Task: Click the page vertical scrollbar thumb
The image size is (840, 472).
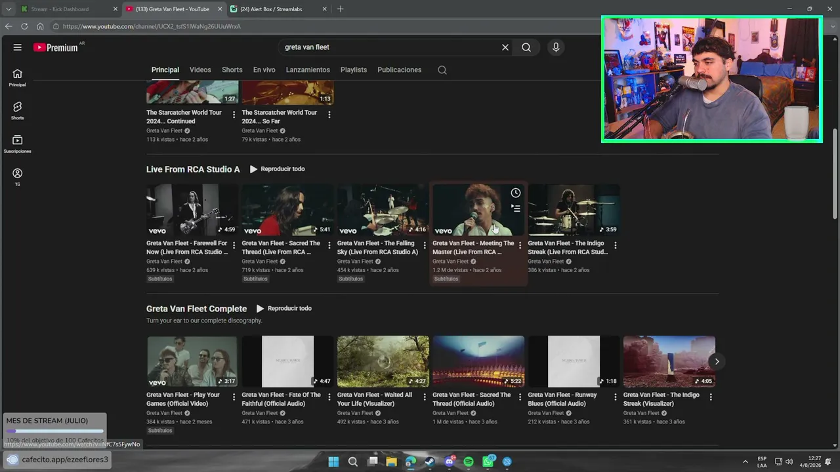Action: point(835,174)
